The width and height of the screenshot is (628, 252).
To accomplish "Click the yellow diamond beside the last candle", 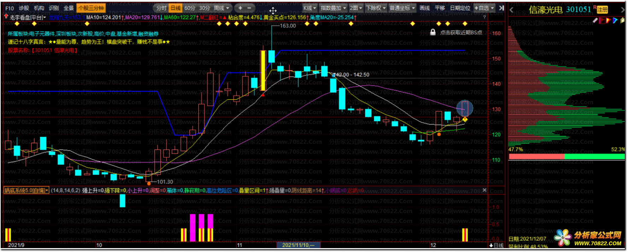I will click(465, 119).
